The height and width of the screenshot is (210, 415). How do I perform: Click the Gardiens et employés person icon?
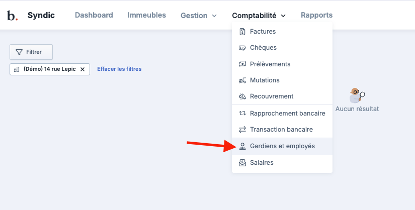point(242,146)
